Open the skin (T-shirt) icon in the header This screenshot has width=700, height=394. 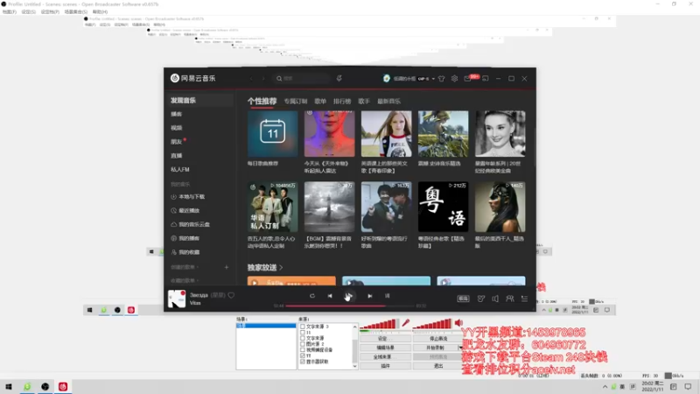442,79
